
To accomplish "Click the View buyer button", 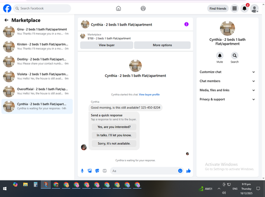I will [107, 45].
